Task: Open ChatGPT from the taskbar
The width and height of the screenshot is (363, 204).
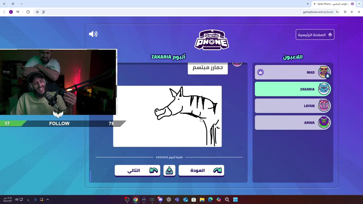Action: pyautogui.click(x=169, y=199)
